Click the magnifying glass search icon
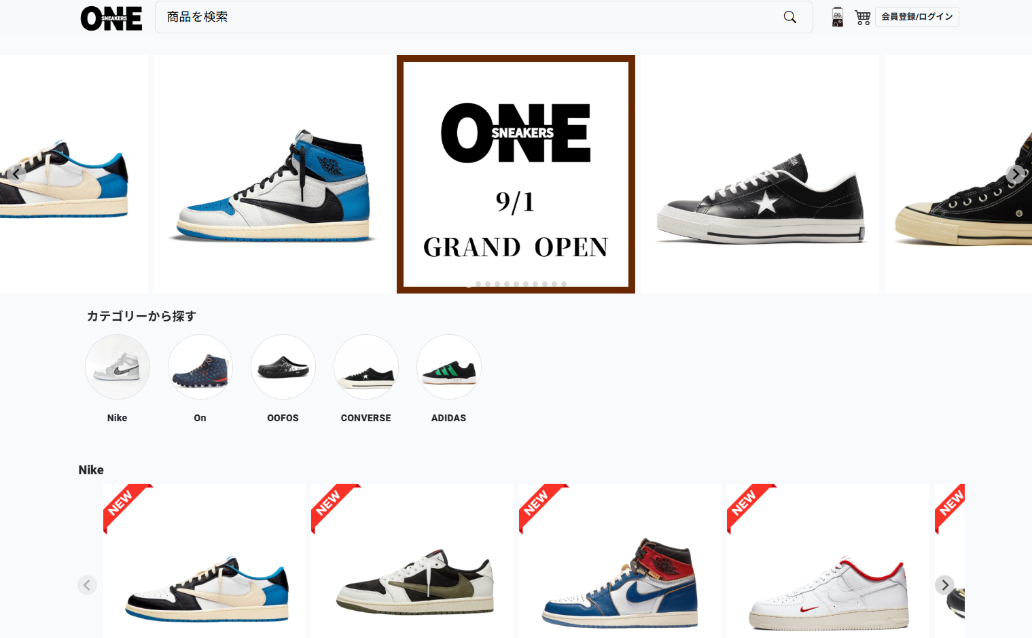 (789, 17)
